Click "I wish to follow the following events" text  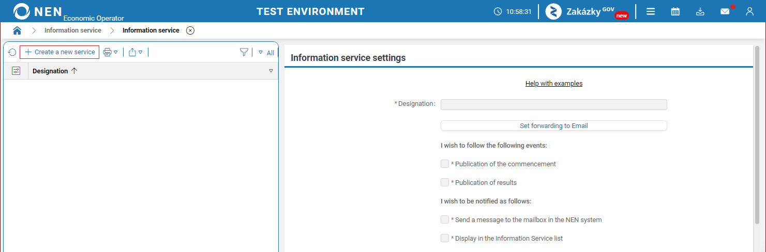pyautogui.click(x=494, y=146)
